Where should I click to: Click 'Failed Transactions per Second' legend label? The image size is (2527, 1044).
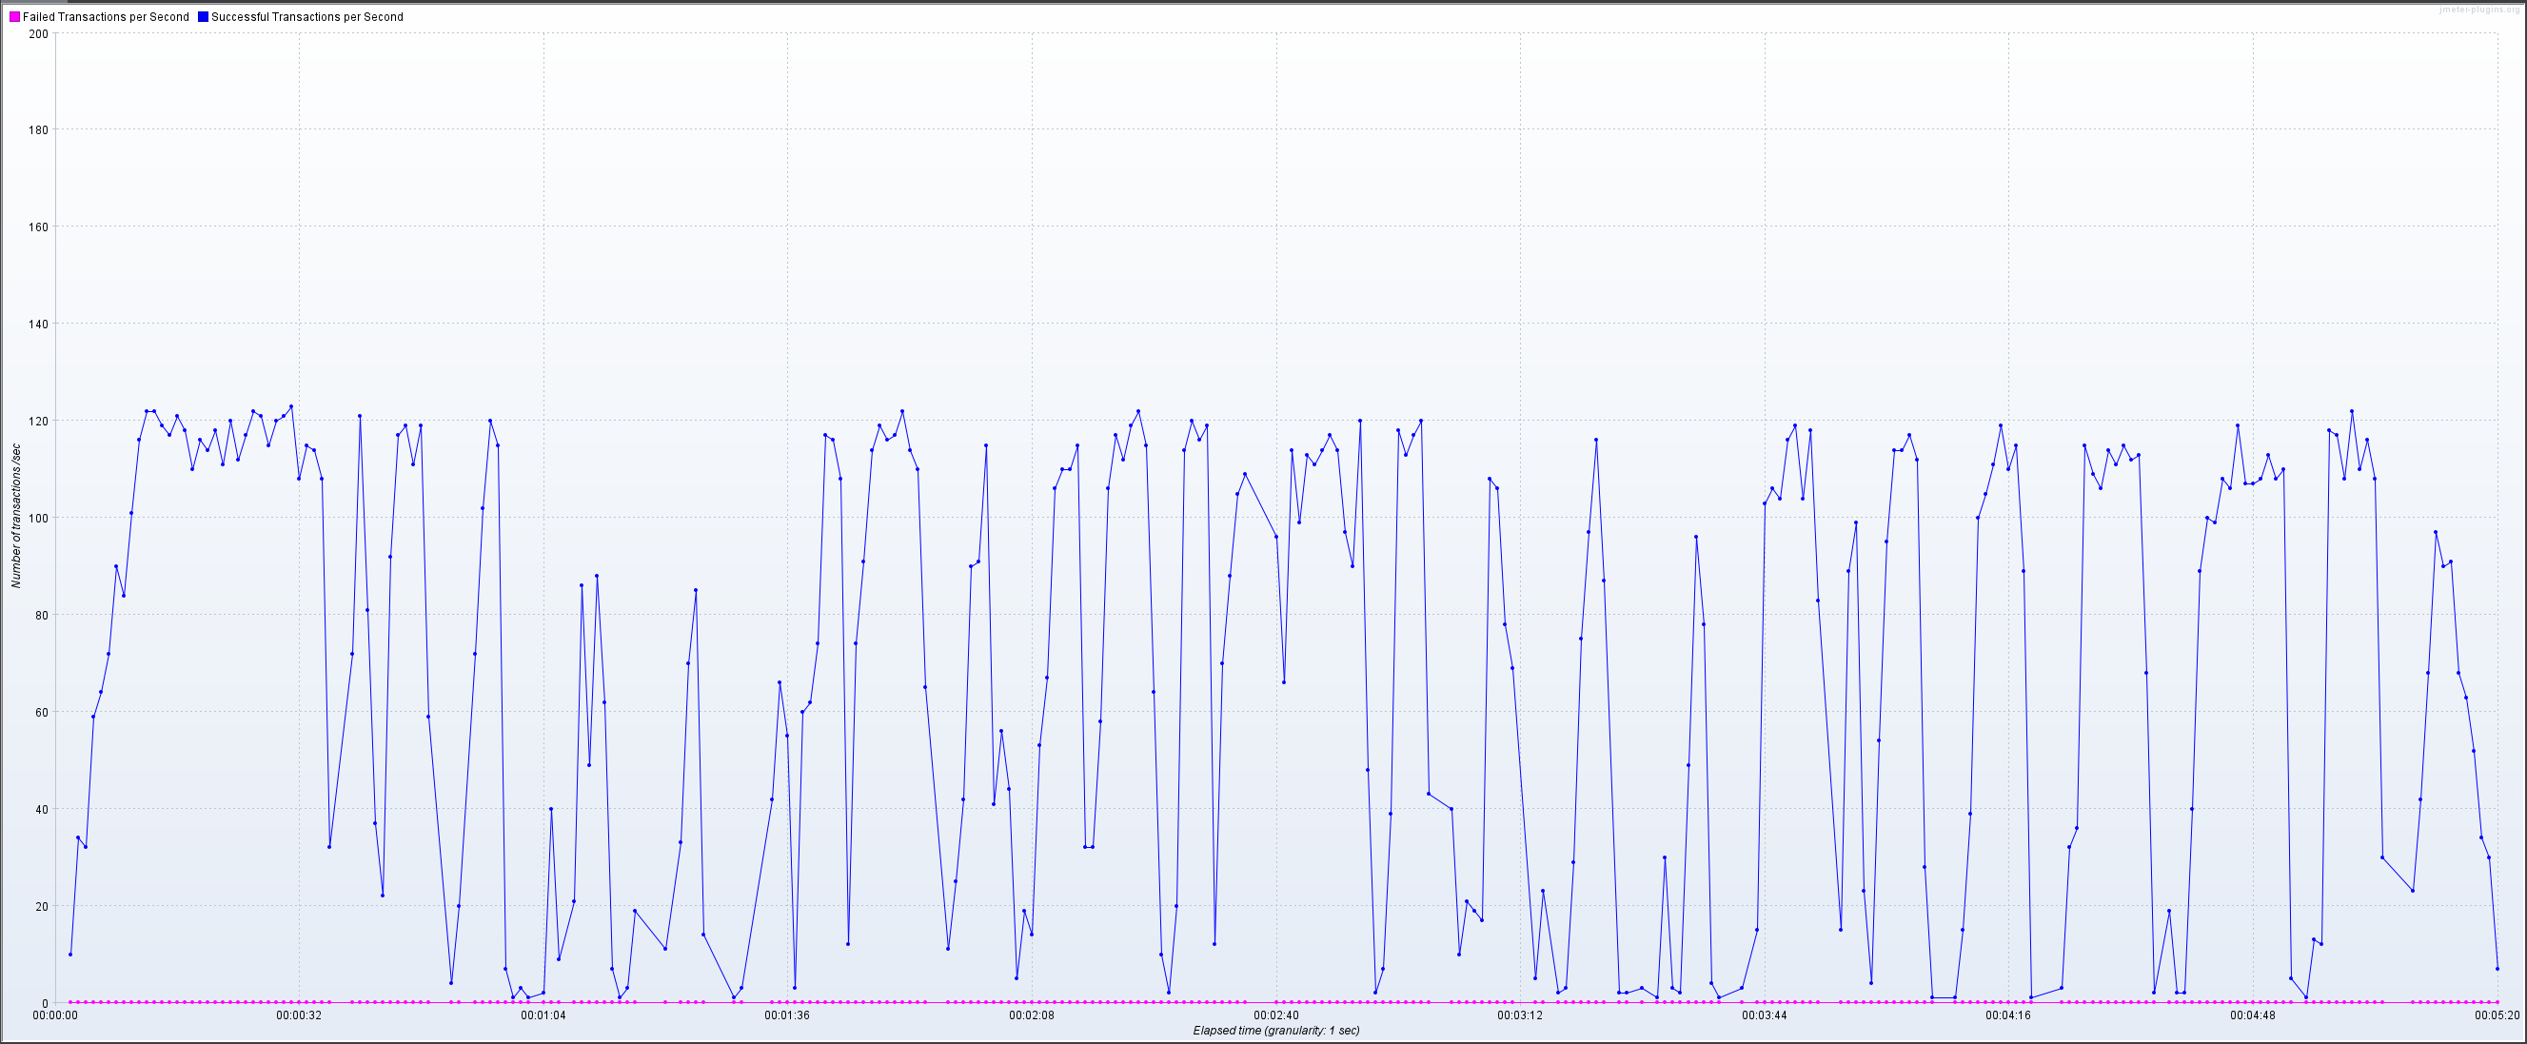[105, 17]
